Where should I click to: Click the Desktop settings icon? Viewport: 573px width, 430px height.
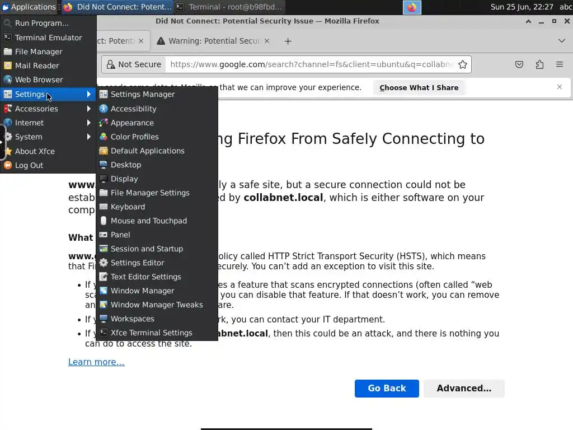click(x=104, y=165)
